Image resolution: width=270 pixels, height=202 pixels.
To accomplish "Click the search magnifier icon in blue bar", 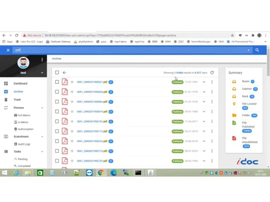I will tap(257, 50).
